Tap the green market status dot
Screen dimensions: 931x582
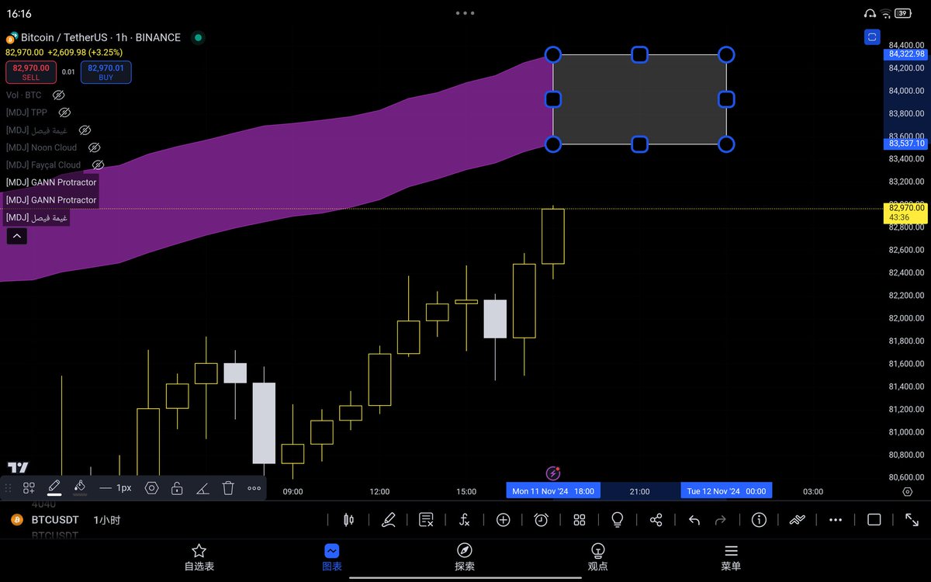(198, 37)
